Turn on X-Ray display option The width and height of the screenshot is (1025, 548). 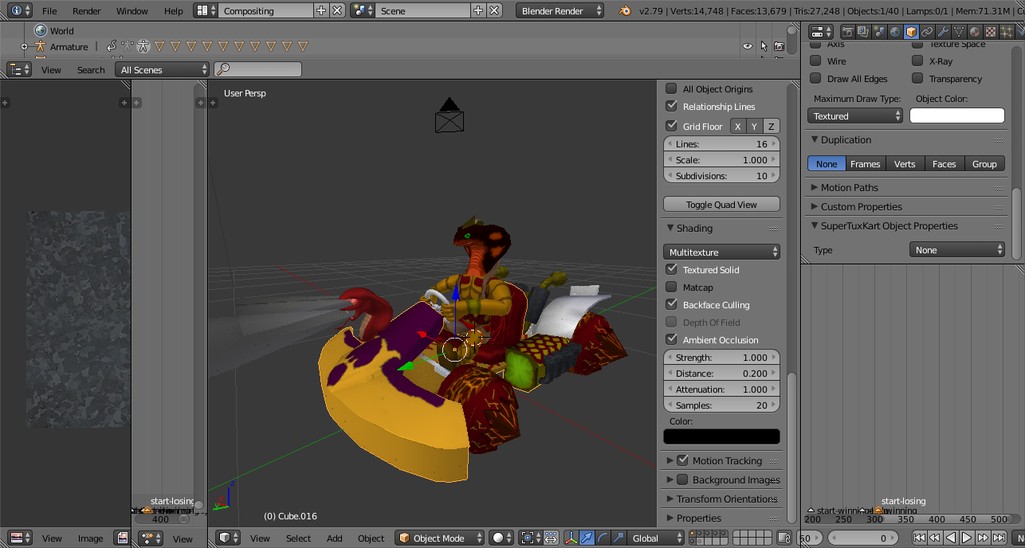(917, 61)
